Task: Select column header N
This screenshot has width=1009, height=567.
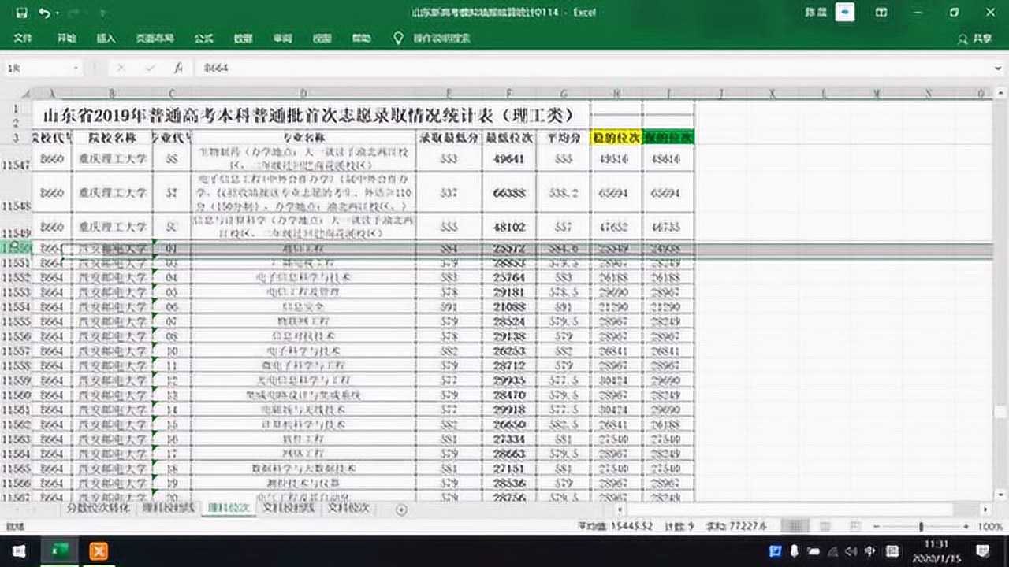Action: 928,94
